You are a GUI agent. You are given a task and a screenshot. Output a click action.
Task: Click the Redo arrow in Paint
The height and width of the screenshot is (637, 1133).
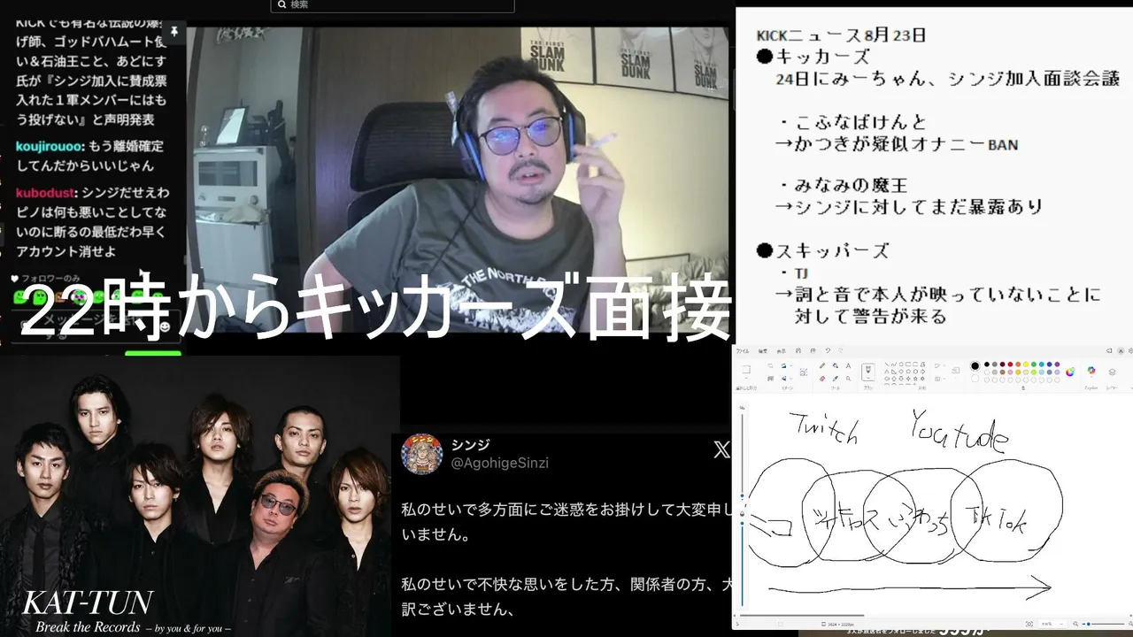(x=839, y=350)
